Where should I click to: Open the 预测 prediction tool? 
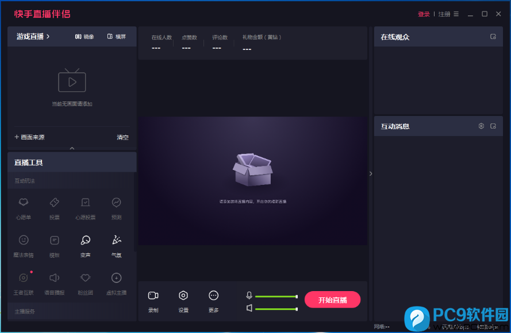click(x=116, y=208)
